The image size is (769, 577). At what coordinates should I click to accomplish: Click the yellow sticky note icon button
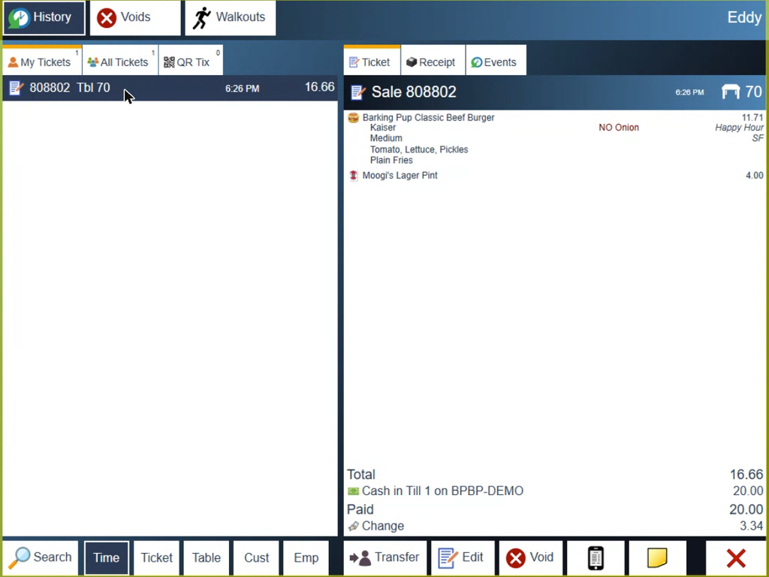[x=657, y=557]
